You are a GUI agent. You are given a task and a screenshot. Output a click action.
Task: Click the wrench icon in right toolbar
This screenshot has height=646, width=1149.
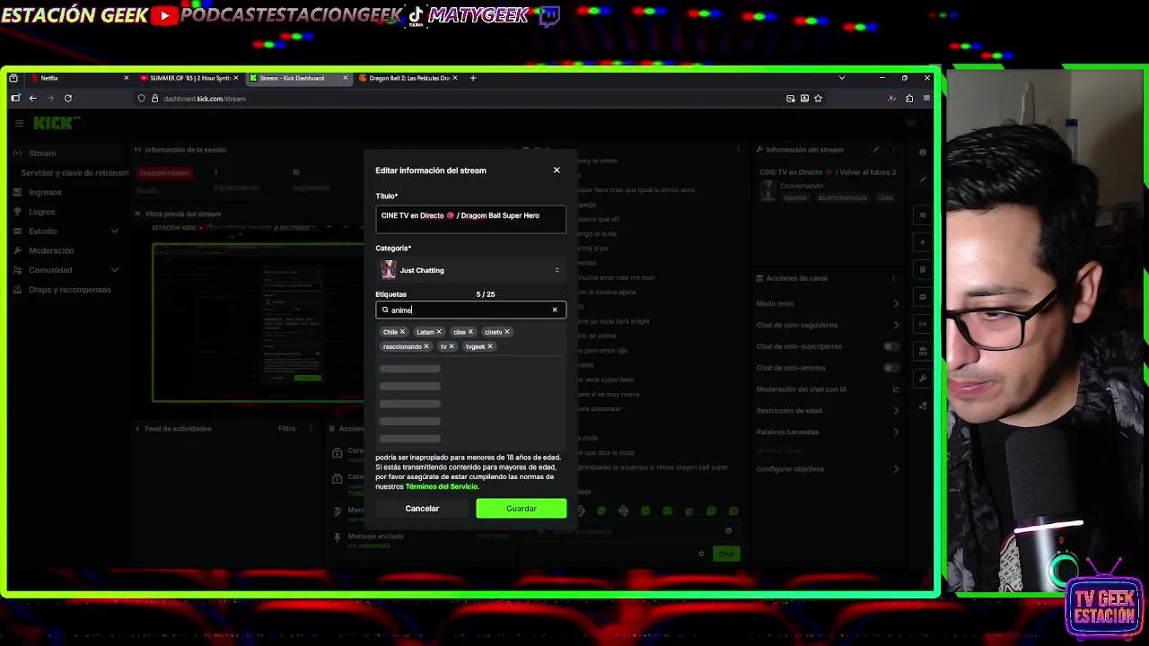(923, 379)
